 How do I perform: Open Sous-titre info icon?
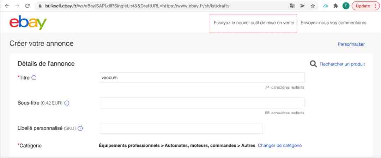tap(67, 103)
